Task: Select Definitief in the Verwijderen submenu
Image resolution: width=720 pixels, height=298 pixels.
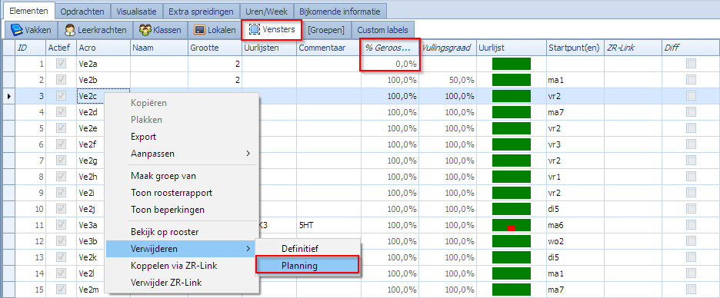Action: pyautogui.click(x=308, y=249)
